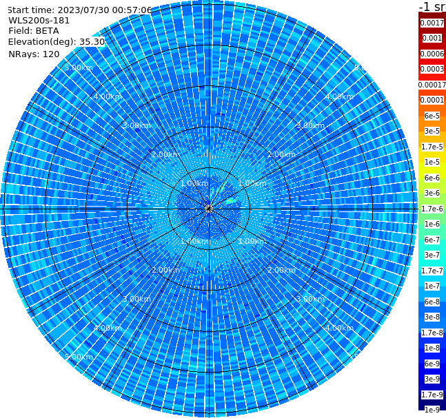The height and width of the screenshot is (418, 446).
Task: Select the 1.7e-7 legend value
Action: pyautogui.click(x=432, y=271)
